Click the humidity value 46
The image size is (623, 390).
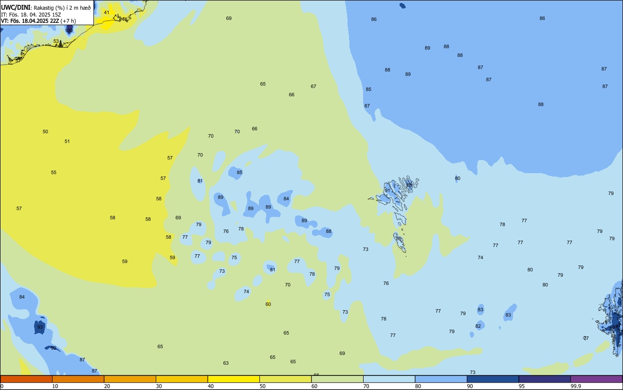pyautogui.click(x=125, y=19)
